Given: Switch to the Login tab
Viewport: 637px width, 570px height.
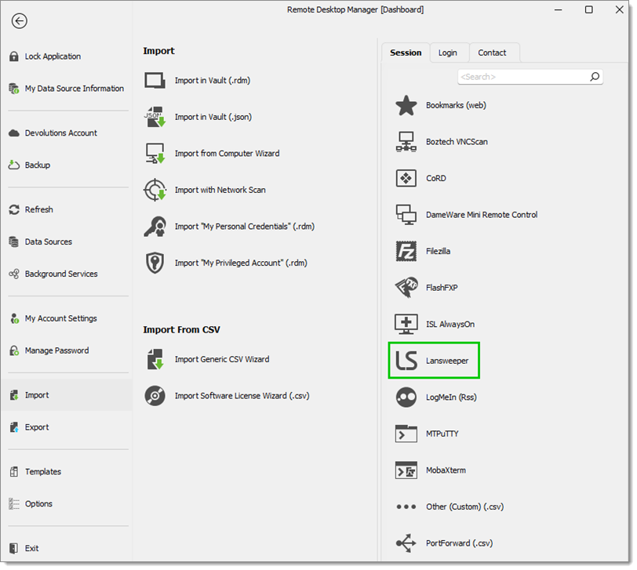Looking at the screenshot, I should coord(448,53).
